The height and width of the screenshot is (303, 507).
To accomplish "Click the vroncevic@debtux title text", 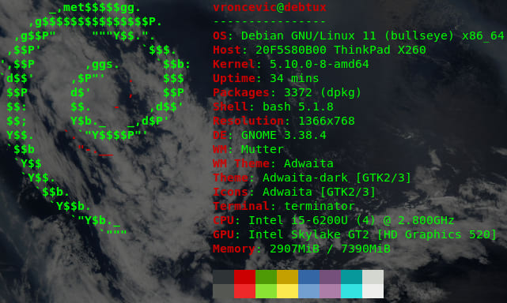I will pyautogui.click(x=270, y=7).
